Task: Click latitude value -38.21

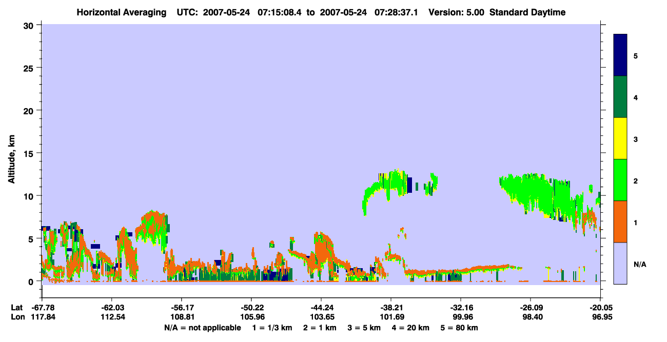Action: (x=391, y=308)
